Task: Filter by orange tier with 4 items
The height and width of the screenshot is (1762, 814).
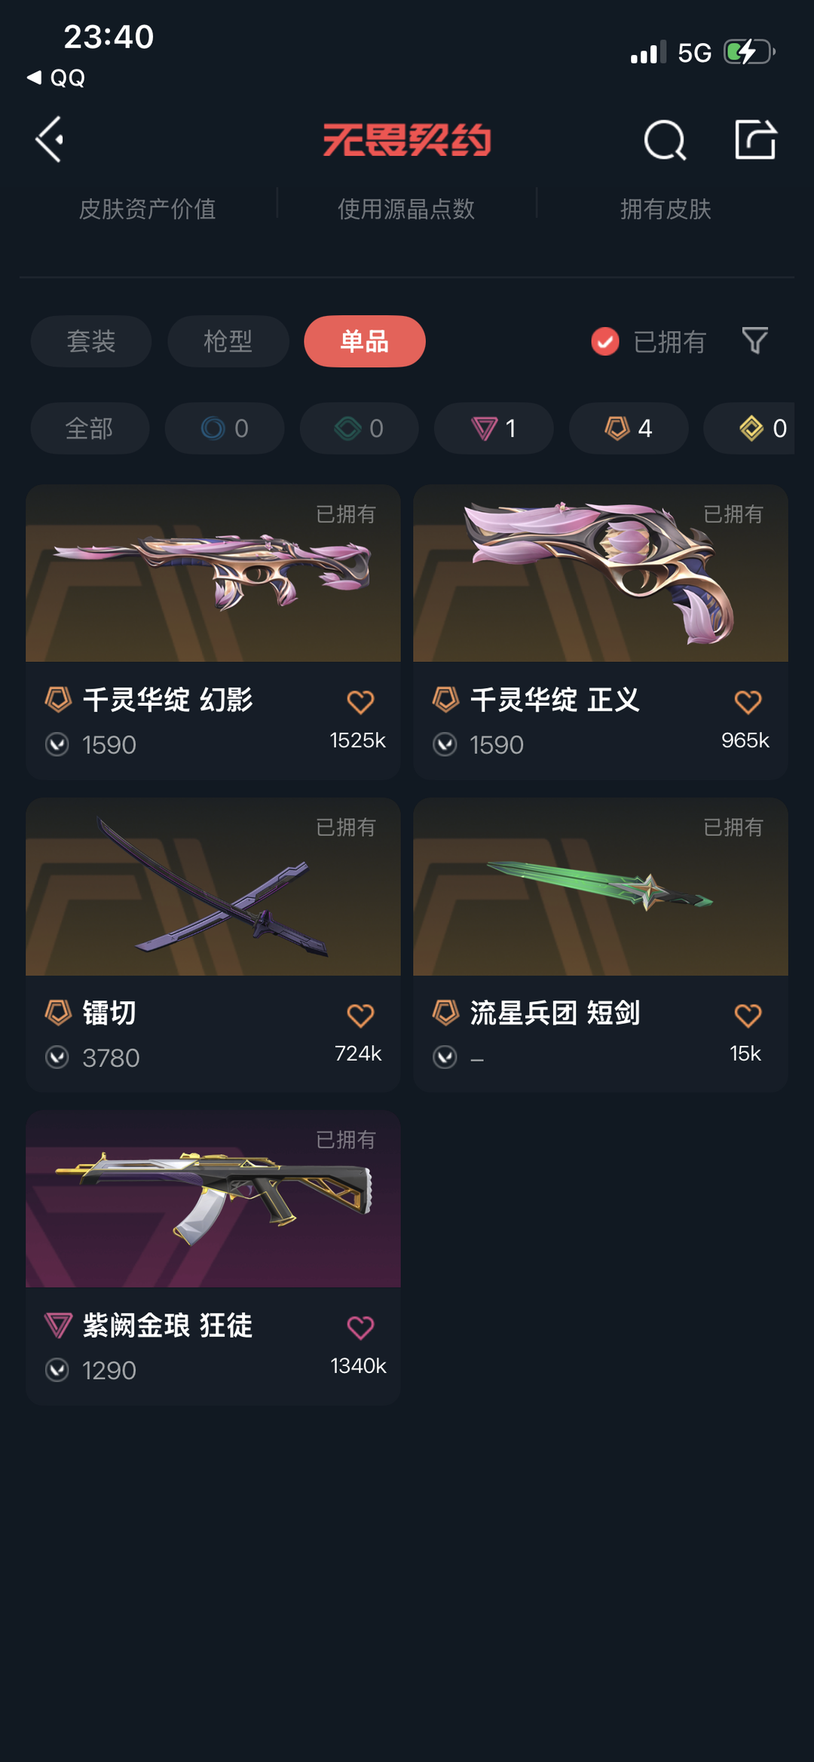Action: point(629,428)
